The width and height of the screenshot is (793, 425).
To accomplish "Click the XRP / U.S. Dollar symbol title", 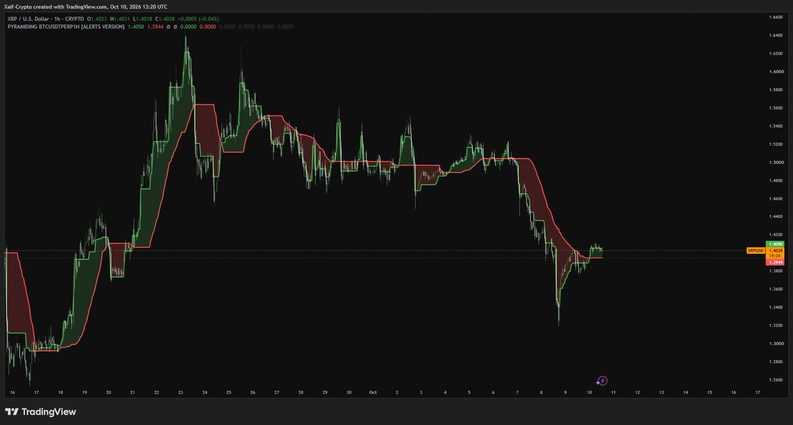I will pos(27,19).
